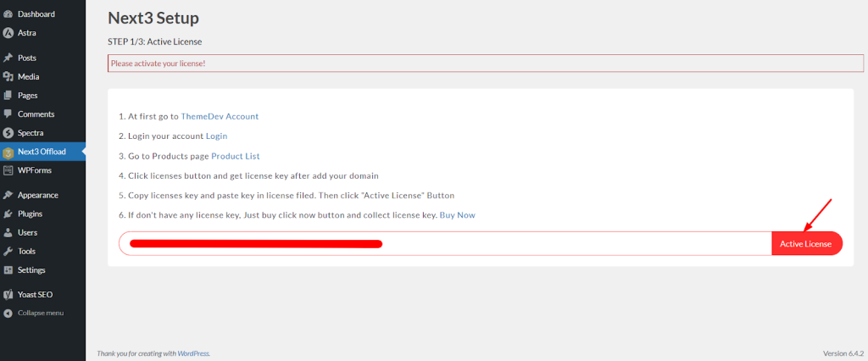Click the Active License button

(807, 243)
